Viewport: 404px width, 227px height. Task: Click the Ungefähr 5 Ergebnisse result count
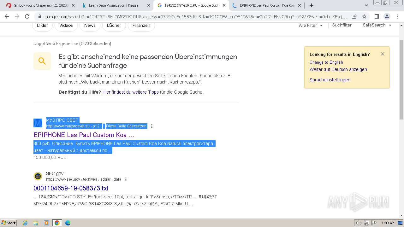tap(72, 44)
